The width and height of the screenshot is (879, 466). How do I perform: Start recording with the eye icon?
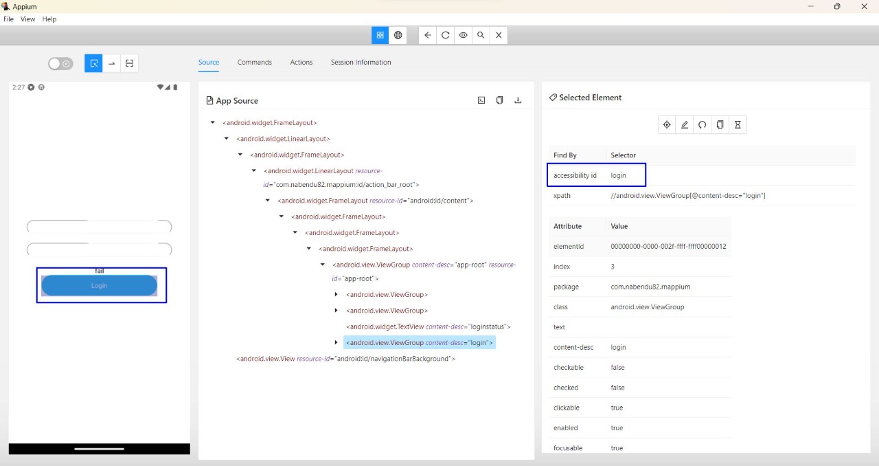pyautogui.click(x=464, y=35)
